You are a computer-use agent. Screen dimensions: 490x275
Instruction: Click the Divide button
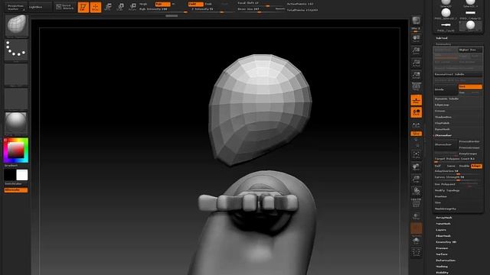coord(446,89)
